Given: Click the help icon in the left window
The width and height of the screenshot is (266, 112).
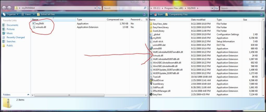Looking at the screenshot, I should (x=144, y=15).
